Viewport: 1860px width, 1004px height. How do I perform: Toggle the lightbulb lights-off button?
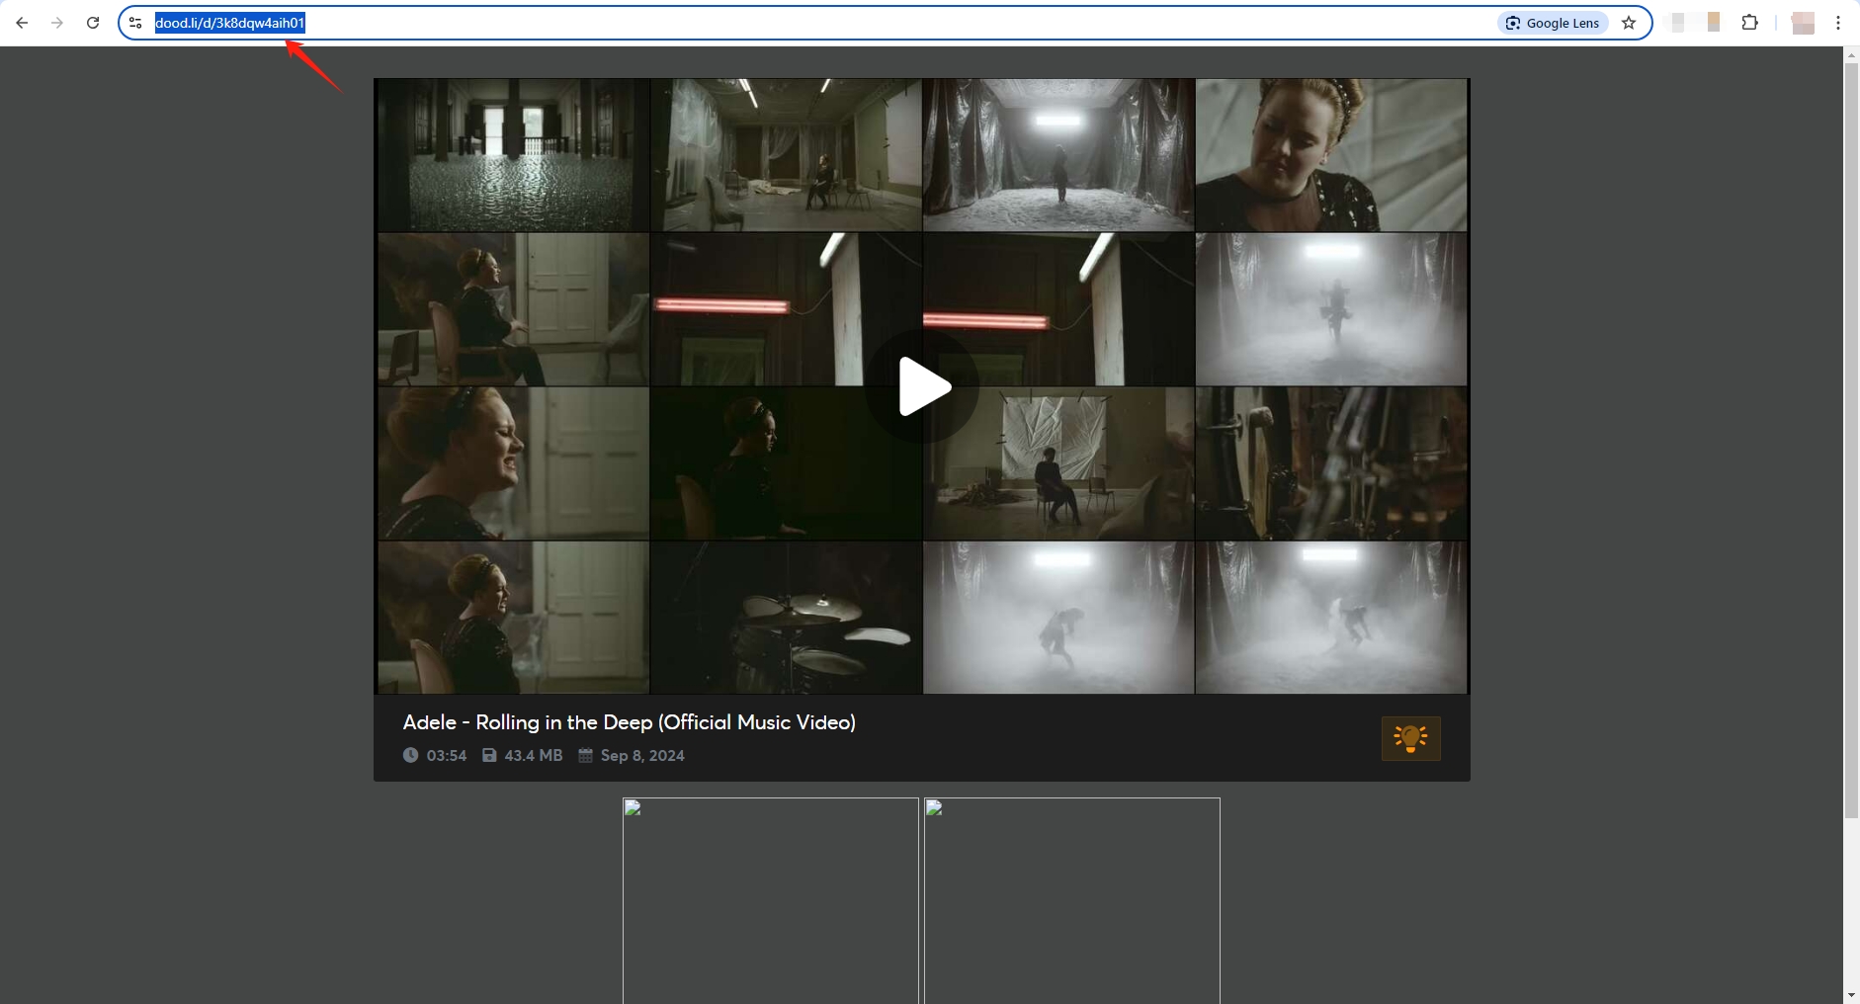tap(1410, 738)
